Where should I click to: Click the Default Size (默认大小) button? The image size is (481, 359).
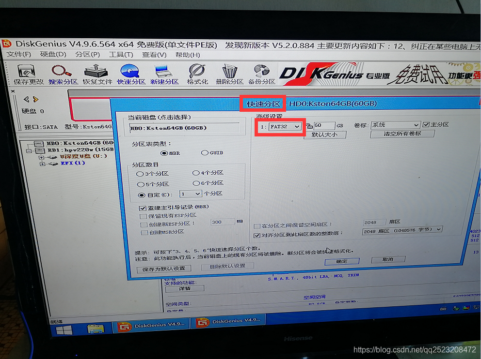tap(325, 135)
